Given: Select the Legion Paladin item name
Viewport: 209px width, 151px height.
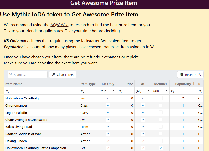Looking at the screenshot, I should 16,113.
